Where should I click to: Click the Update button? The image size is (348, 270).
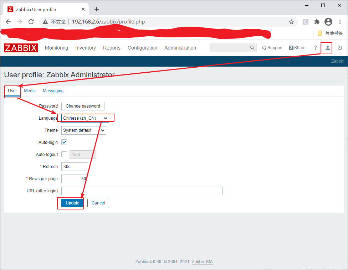73,203
